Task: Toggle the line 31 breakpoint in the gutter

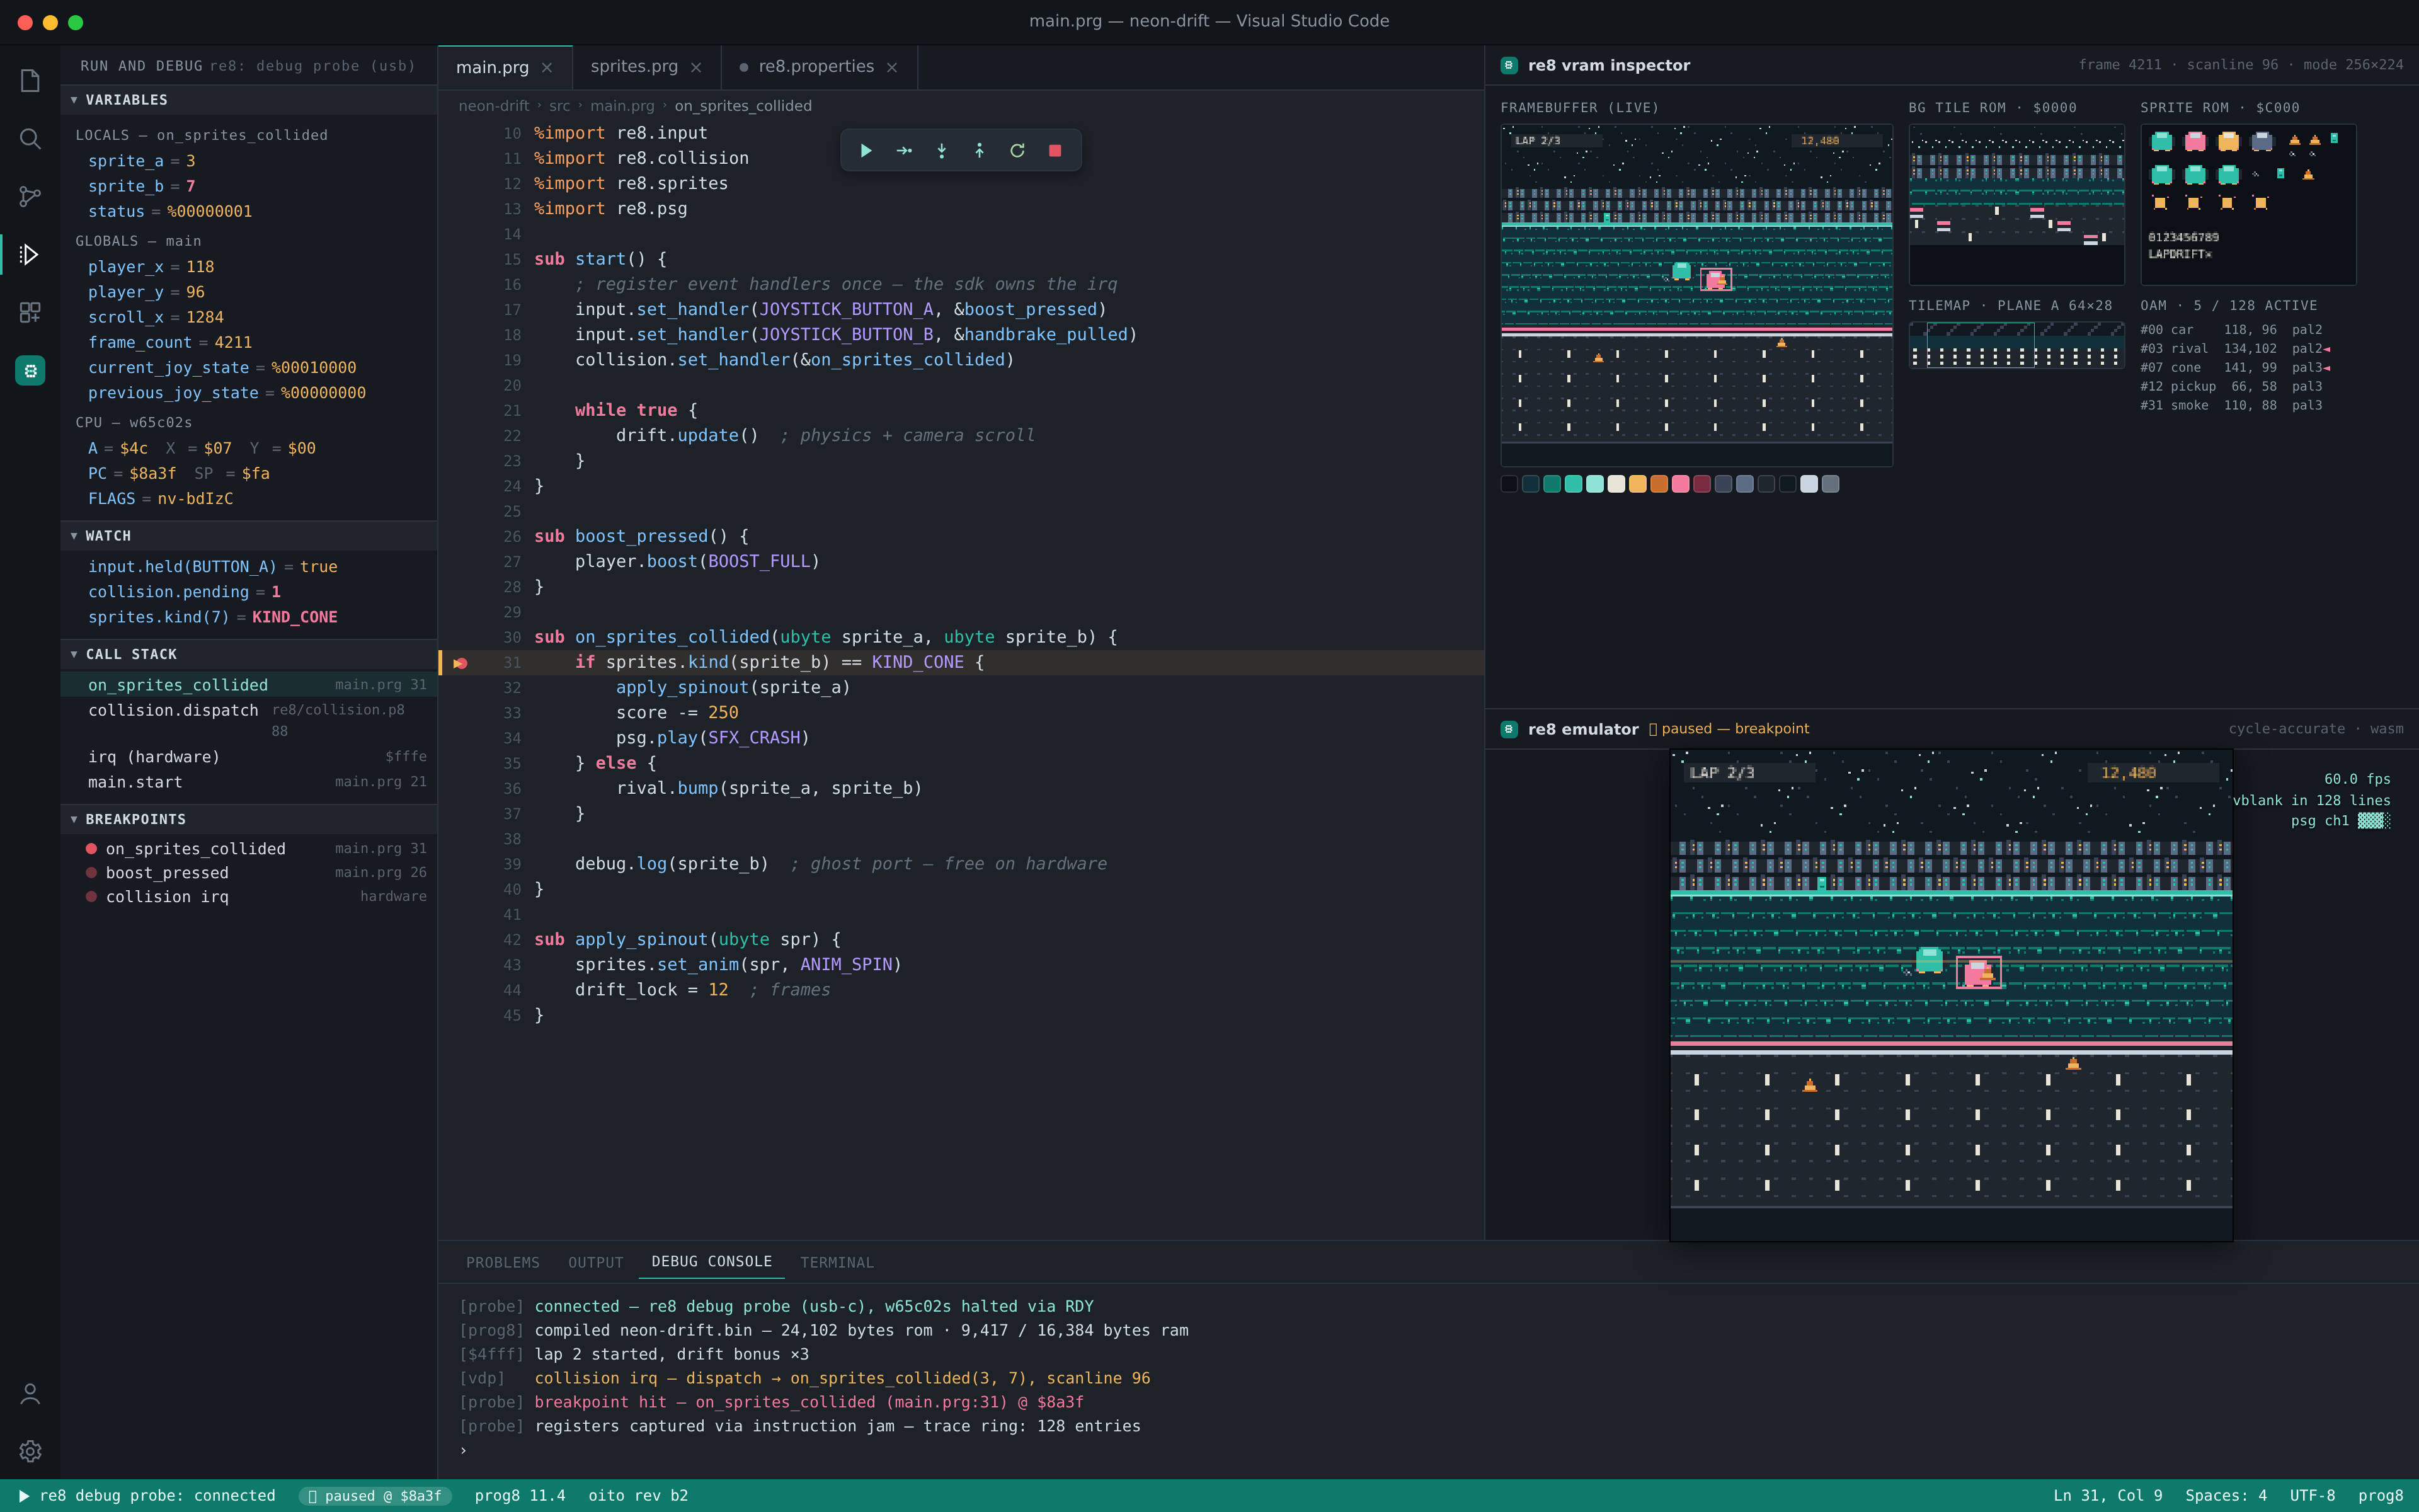Action: click(x=460, y=663)
